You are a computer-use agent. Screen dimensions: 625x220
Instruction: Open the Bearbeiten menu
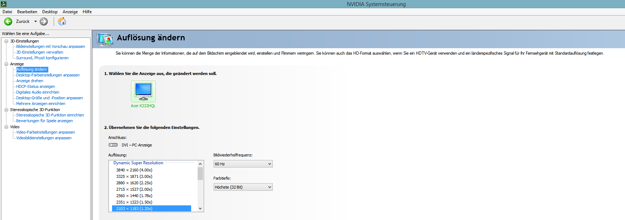(x=27, y=12)
